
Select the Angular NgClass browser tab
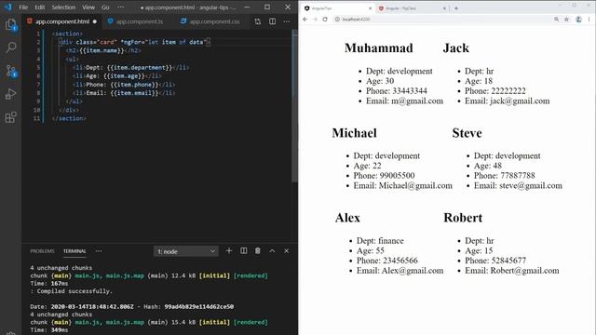411,8
